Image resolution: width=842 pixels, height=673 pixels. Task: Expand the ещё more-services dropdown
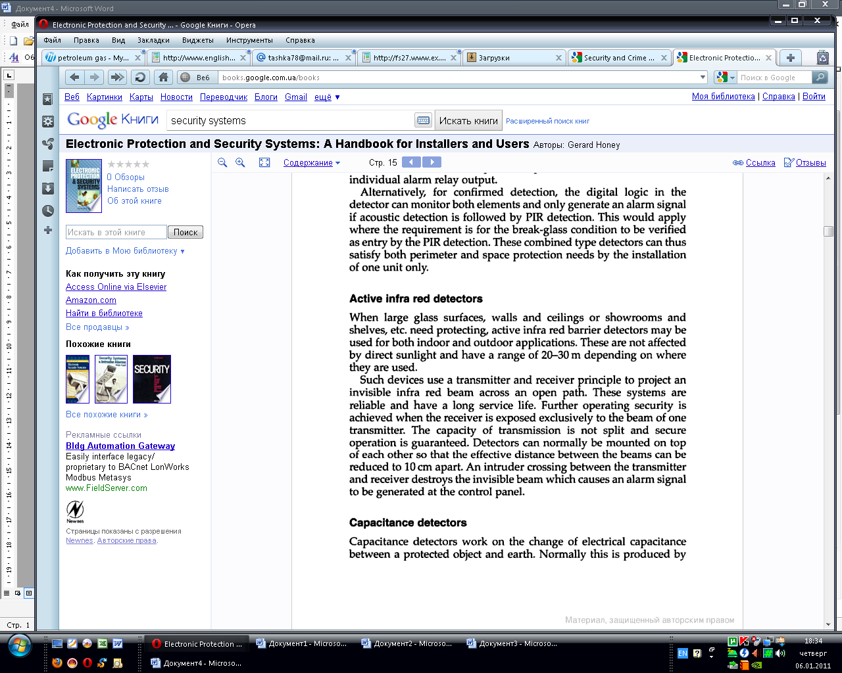click(327, 97)
